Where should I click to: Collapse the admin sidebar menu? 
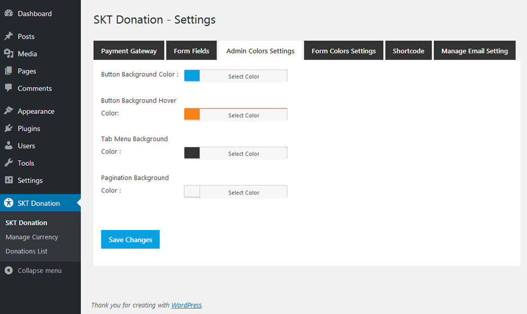click(x=33, y=271)
